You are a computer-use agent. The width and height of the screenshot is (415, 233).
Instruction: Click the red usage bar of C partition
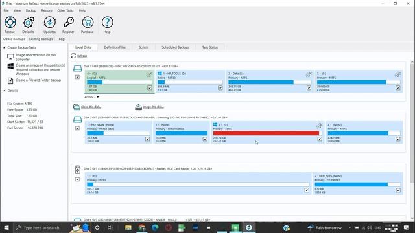point(266,133)
